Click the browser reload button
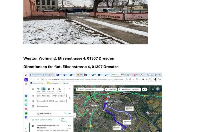198x132 pixels. tap(38, 79)
